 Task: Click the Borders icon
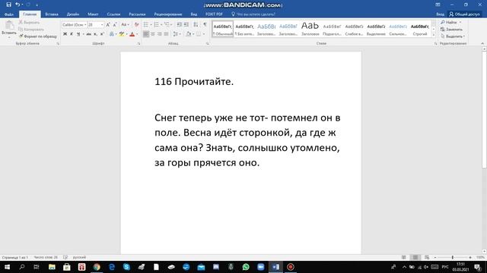(199, 34)
